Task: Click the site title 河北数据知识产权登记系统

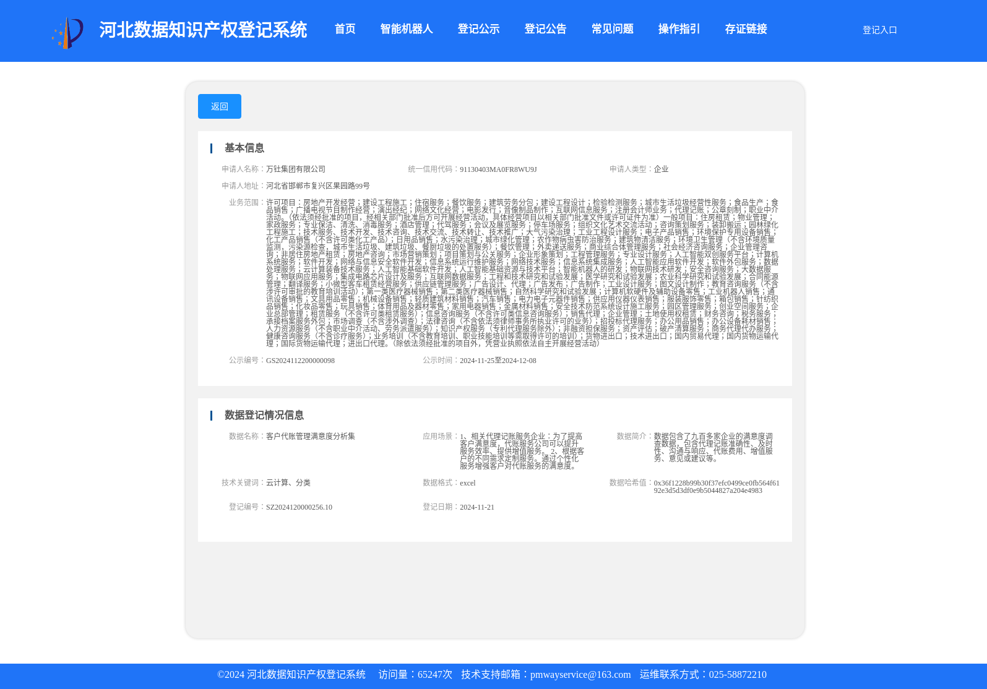Action: click(203, 30)
